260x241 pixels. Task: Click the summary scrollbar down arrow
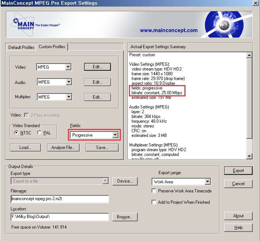click(249, 156)
